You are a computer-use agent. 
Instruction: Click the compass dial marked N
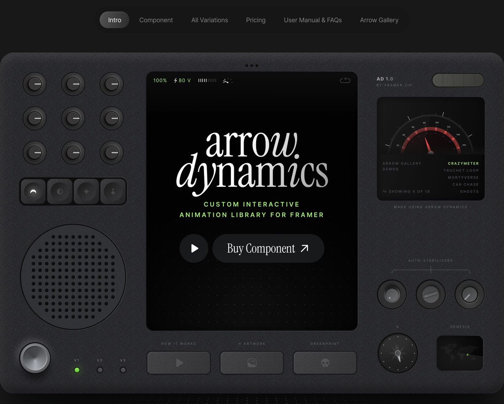(x=398, y=353)
